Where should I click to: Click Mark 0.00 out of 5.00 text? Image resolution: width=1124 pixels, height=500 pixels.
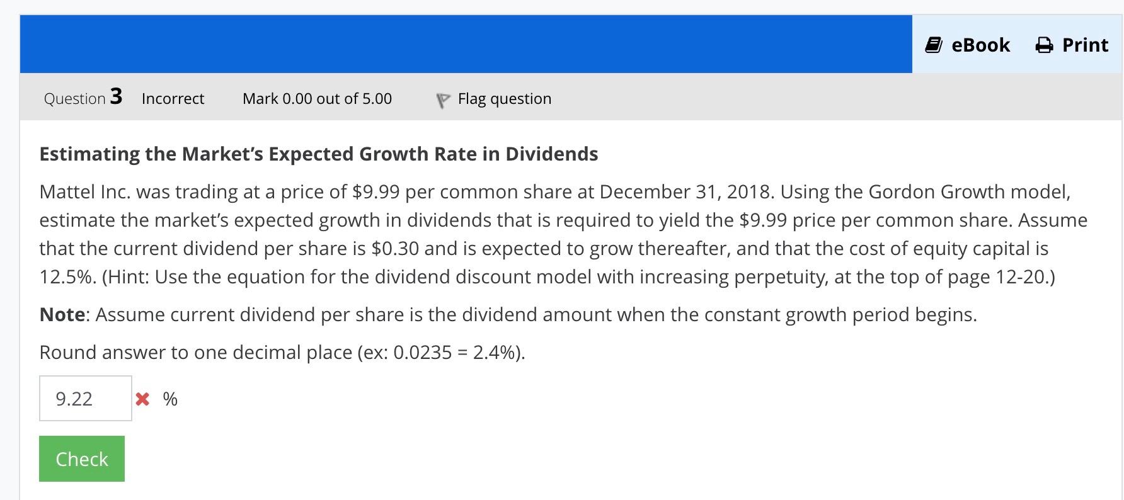coord(318,98)
